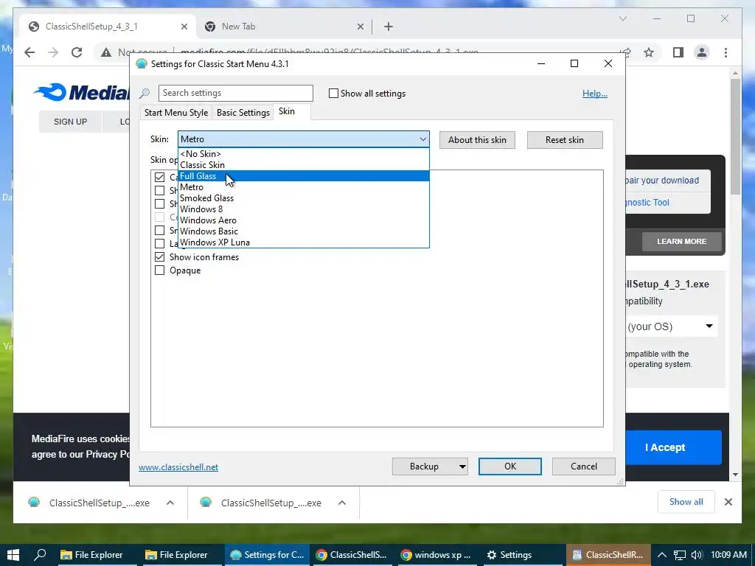Click the Not secure warning icon
Viewport: 755px width, 566px height.
coord(106,52)
